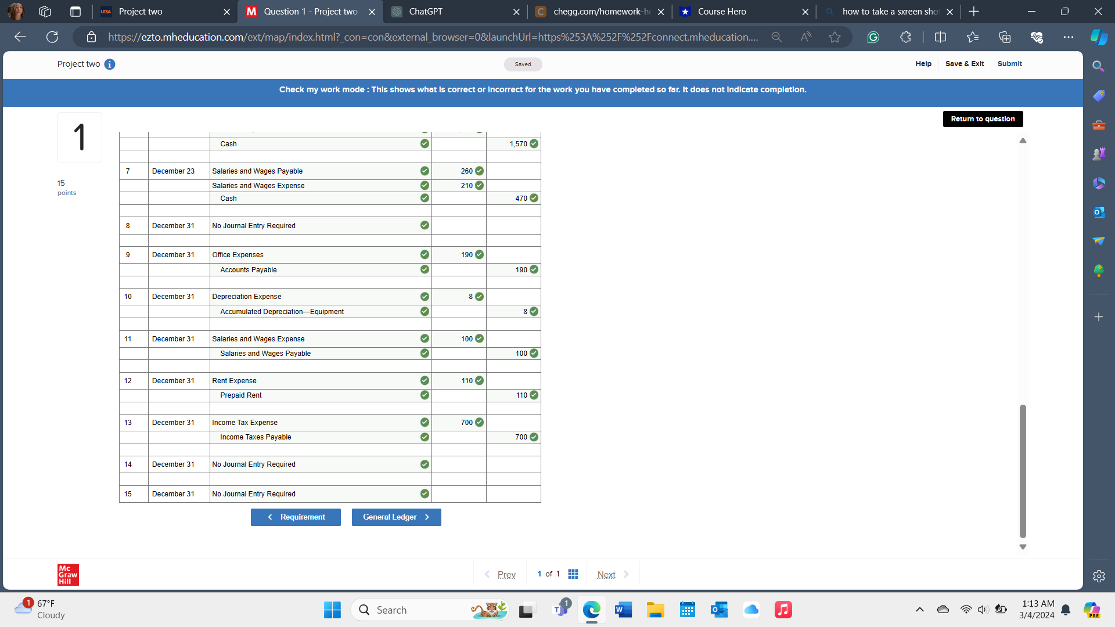This screenshot has width=1115, height=627.
Task: Toggle the site permissions lock icon
Action: point(91,37)
